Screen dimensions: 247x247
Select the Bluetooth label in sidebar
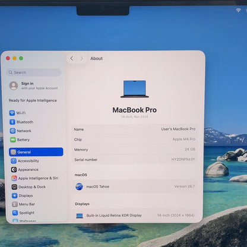pos(25,122)
